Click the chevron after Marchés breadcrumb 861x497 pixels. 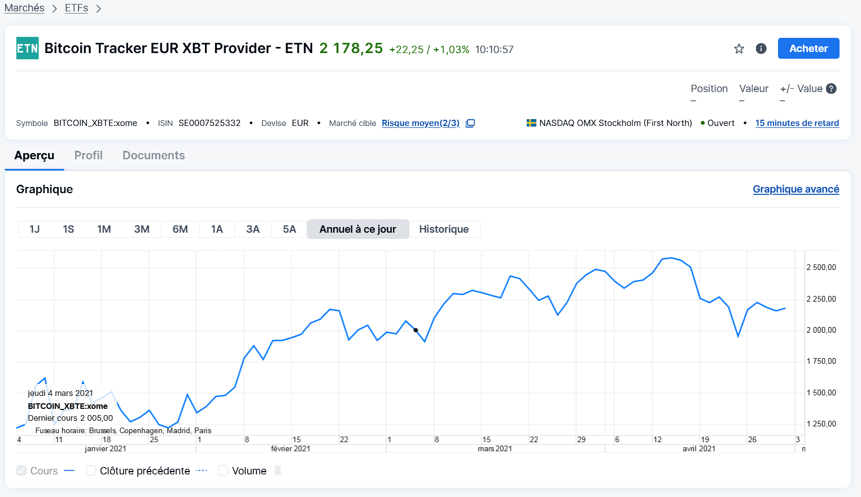[55, 8]
